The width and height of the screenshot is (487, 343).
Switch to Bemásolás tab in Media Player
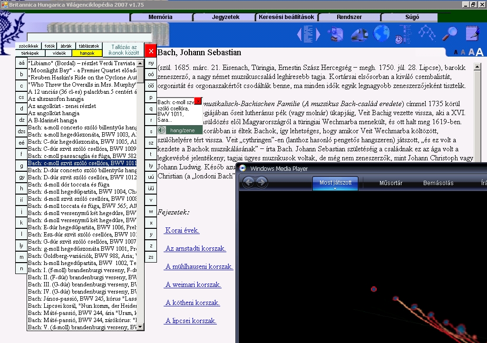point(438,183)
